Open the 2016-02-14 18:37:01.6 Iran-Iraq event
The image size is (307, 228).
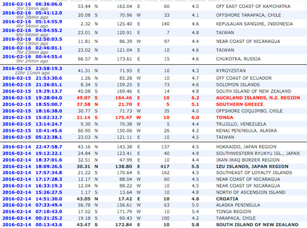(x=33, y=160)
